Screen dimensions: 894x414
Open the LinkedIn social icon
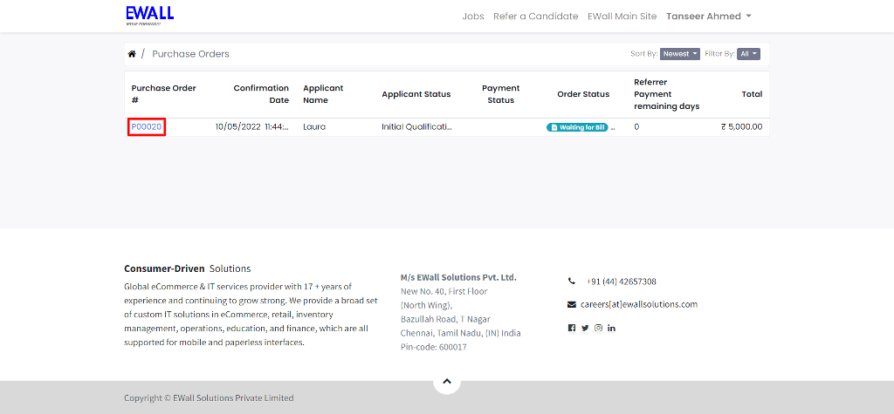click(x=611, y=328)
